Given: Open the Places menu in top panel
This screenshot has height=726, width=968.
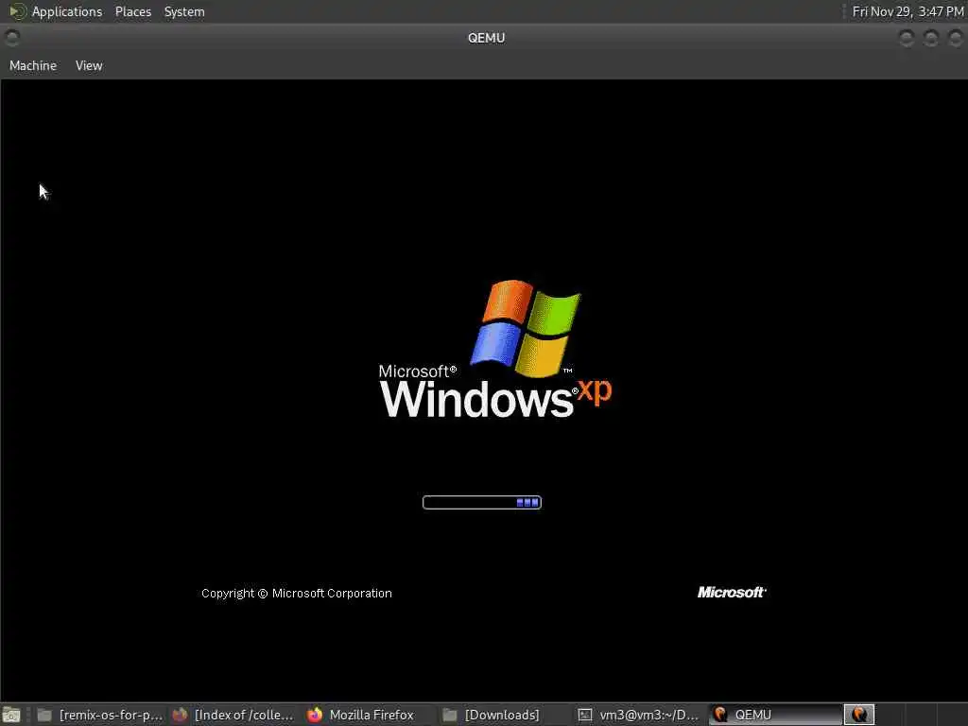Looking at the screenshot, I should click(x=132, y=11).
